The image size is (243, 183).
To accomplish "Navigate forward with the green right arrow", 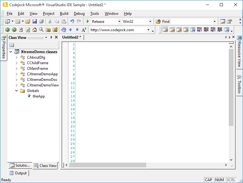I will coord(14,30).
